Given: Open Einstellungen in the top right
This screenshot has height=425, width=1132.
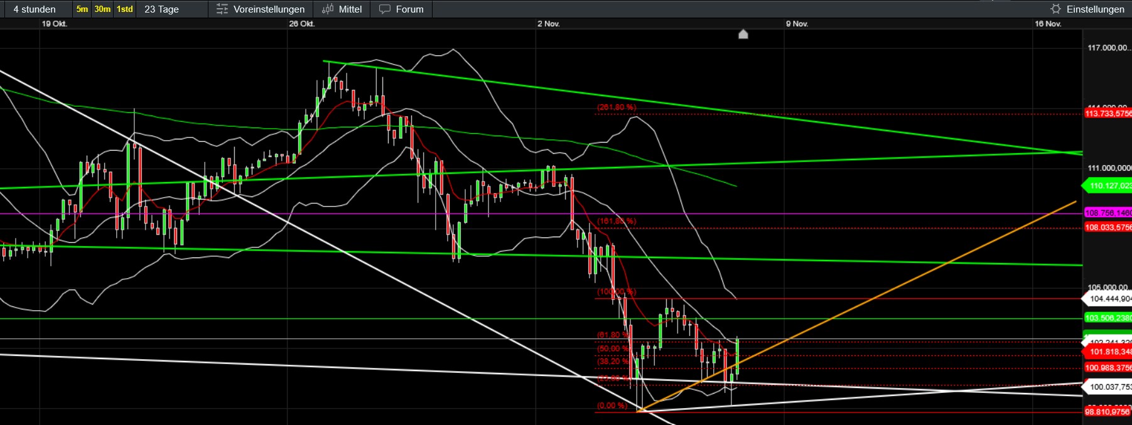Looking at the screenshot, I should (x=1095, y=9).
